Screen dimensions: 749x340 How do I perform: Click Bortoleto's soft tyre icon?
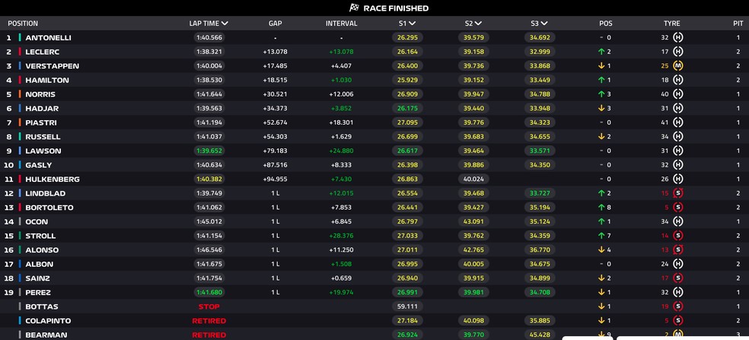point(677,207)
